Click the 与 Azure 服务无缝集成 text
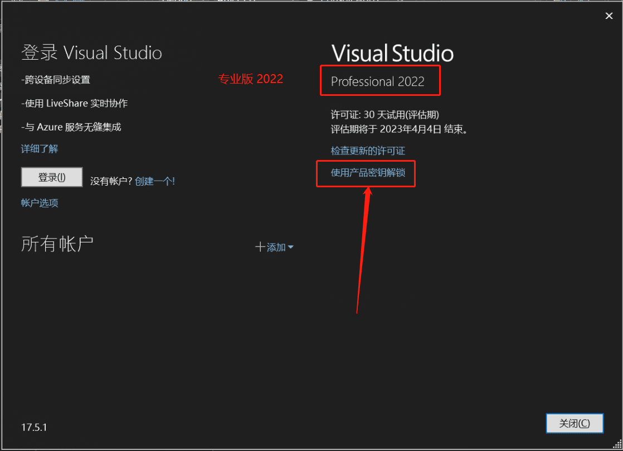The width and height of the screenshot is (623, 451). 71,127
